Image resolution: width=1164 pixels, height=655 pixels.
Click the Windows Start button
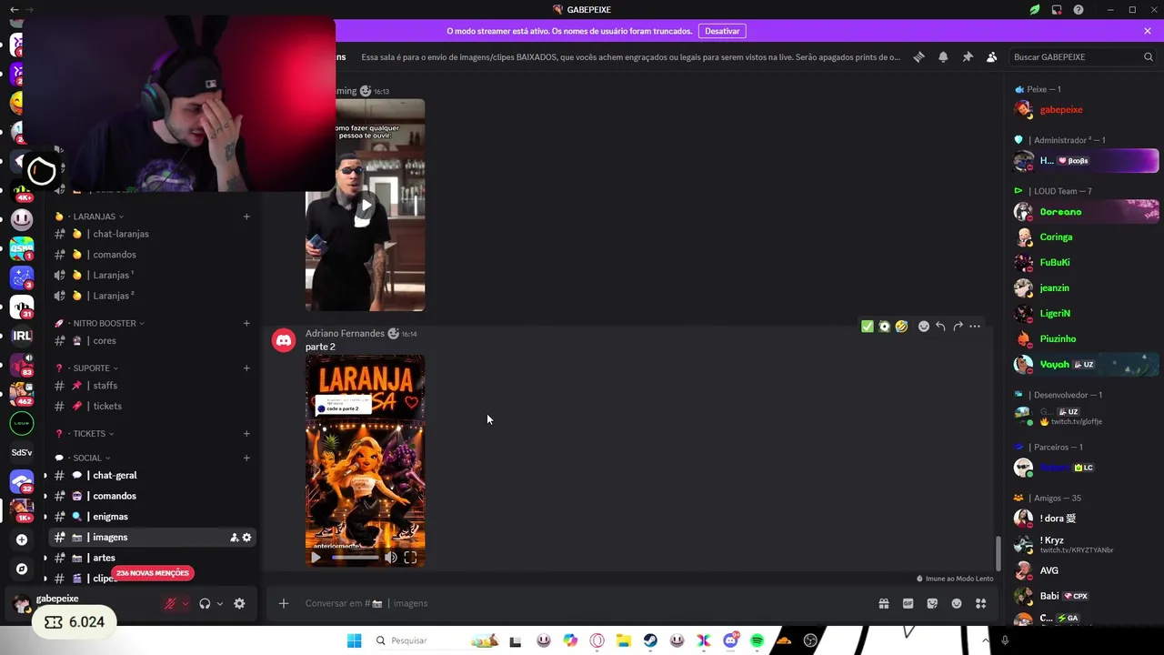pyautogui.click(x=354, y=640)
